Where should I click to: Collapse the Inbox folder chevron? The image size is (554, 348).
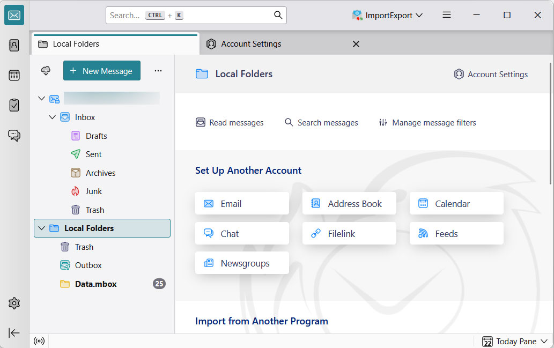(53, 117)
